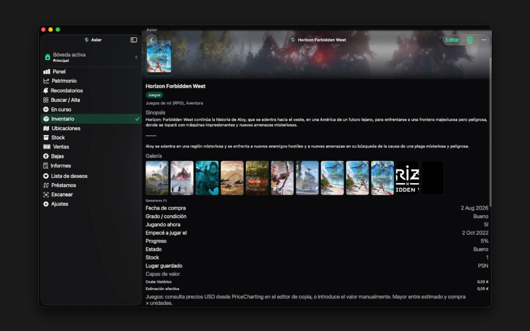
Task: Click the Axior logo in sidebar header
Action: 86,40
